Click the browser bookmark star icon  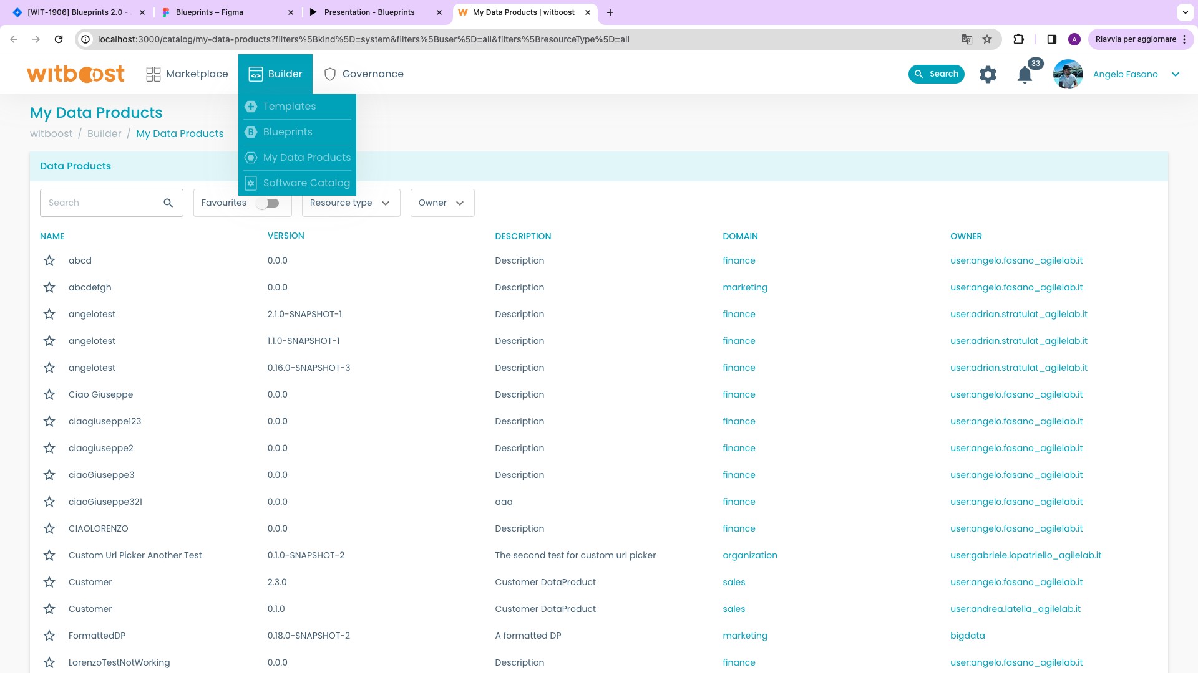coord(987,39)
